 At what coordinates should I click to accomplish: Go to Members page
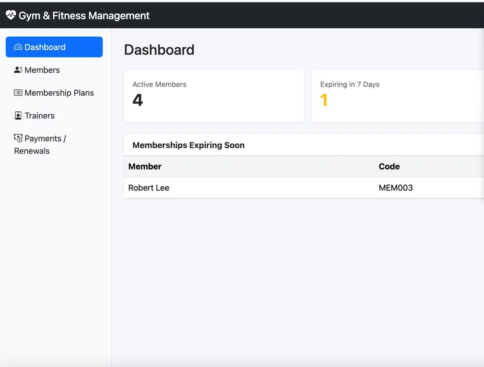(54, 70)
